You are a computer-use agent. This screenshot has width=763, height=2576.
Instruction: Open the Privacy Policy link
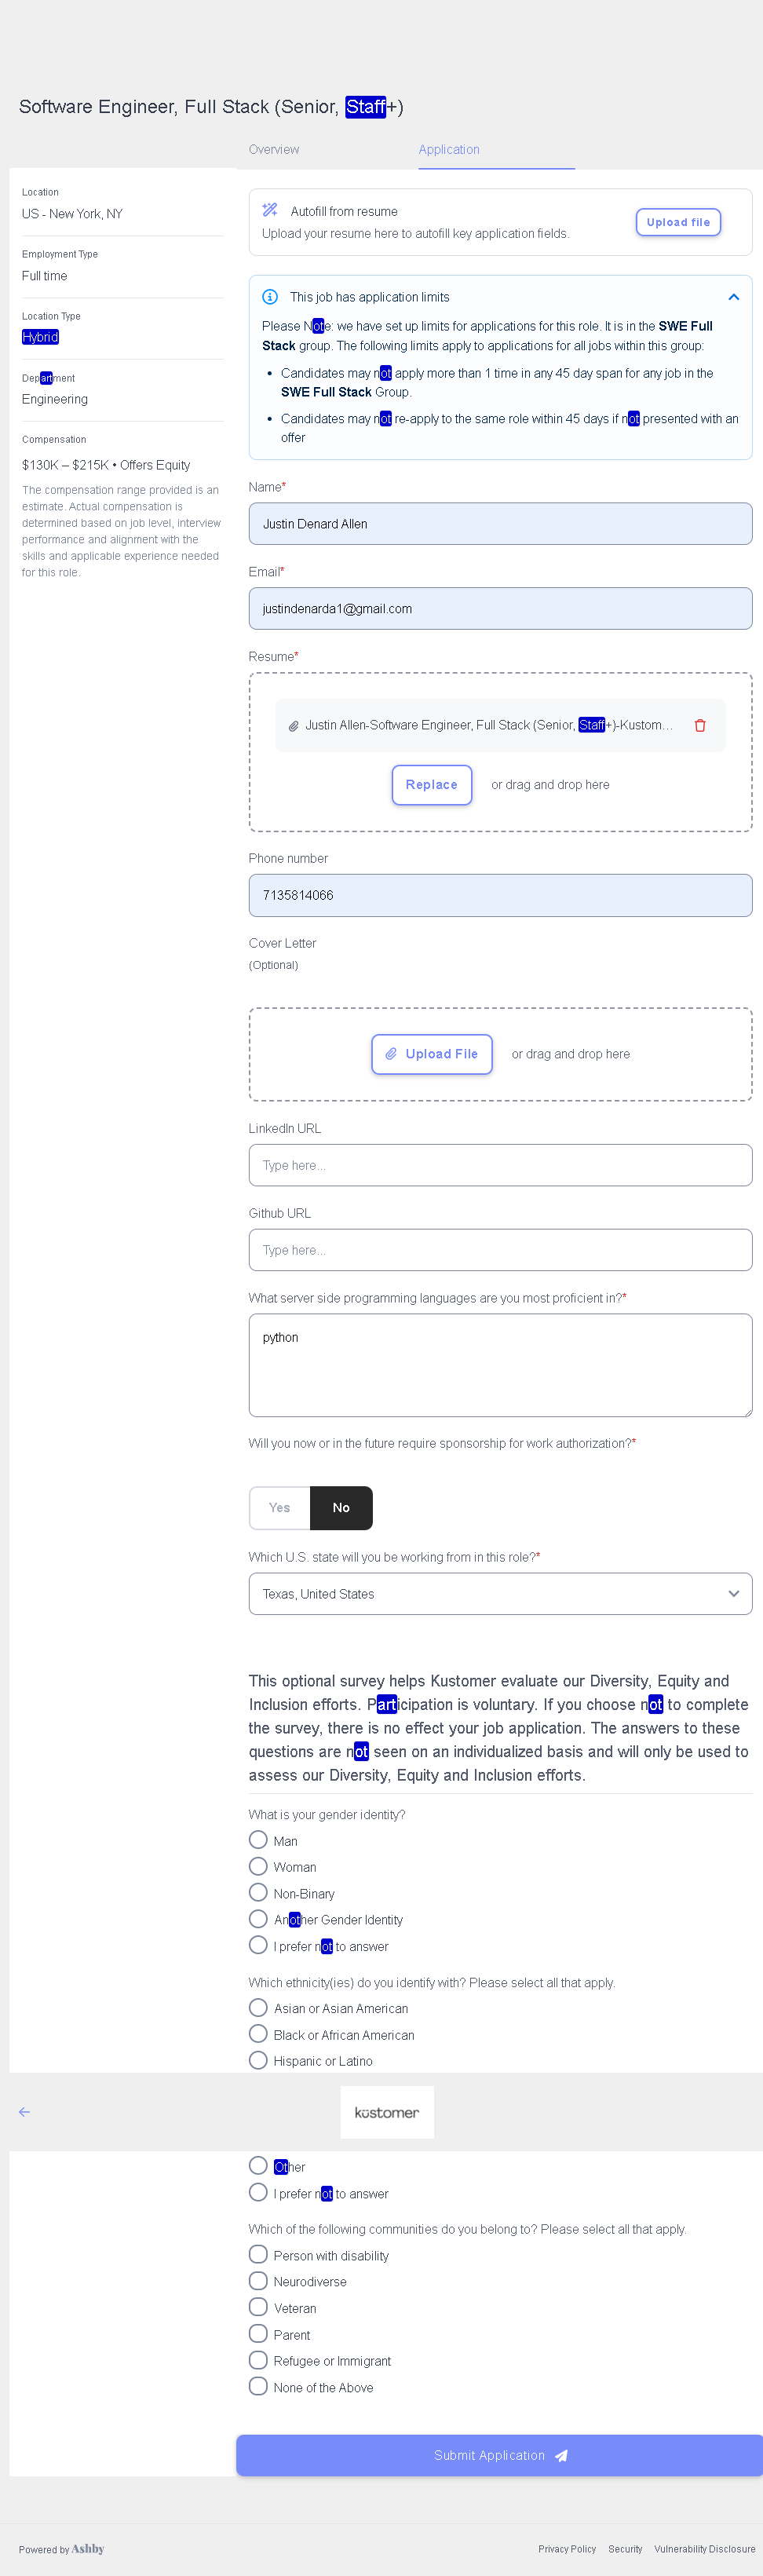point(566,2549)
